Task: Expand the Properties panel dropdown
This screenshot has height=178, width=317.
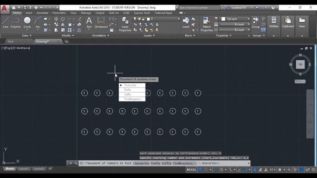Action: (223, 36)
